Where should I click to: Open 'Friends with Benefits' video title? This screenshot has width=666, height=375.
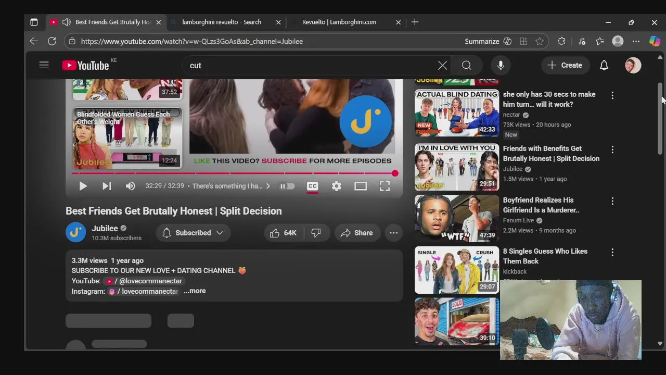tap(551, 154)
